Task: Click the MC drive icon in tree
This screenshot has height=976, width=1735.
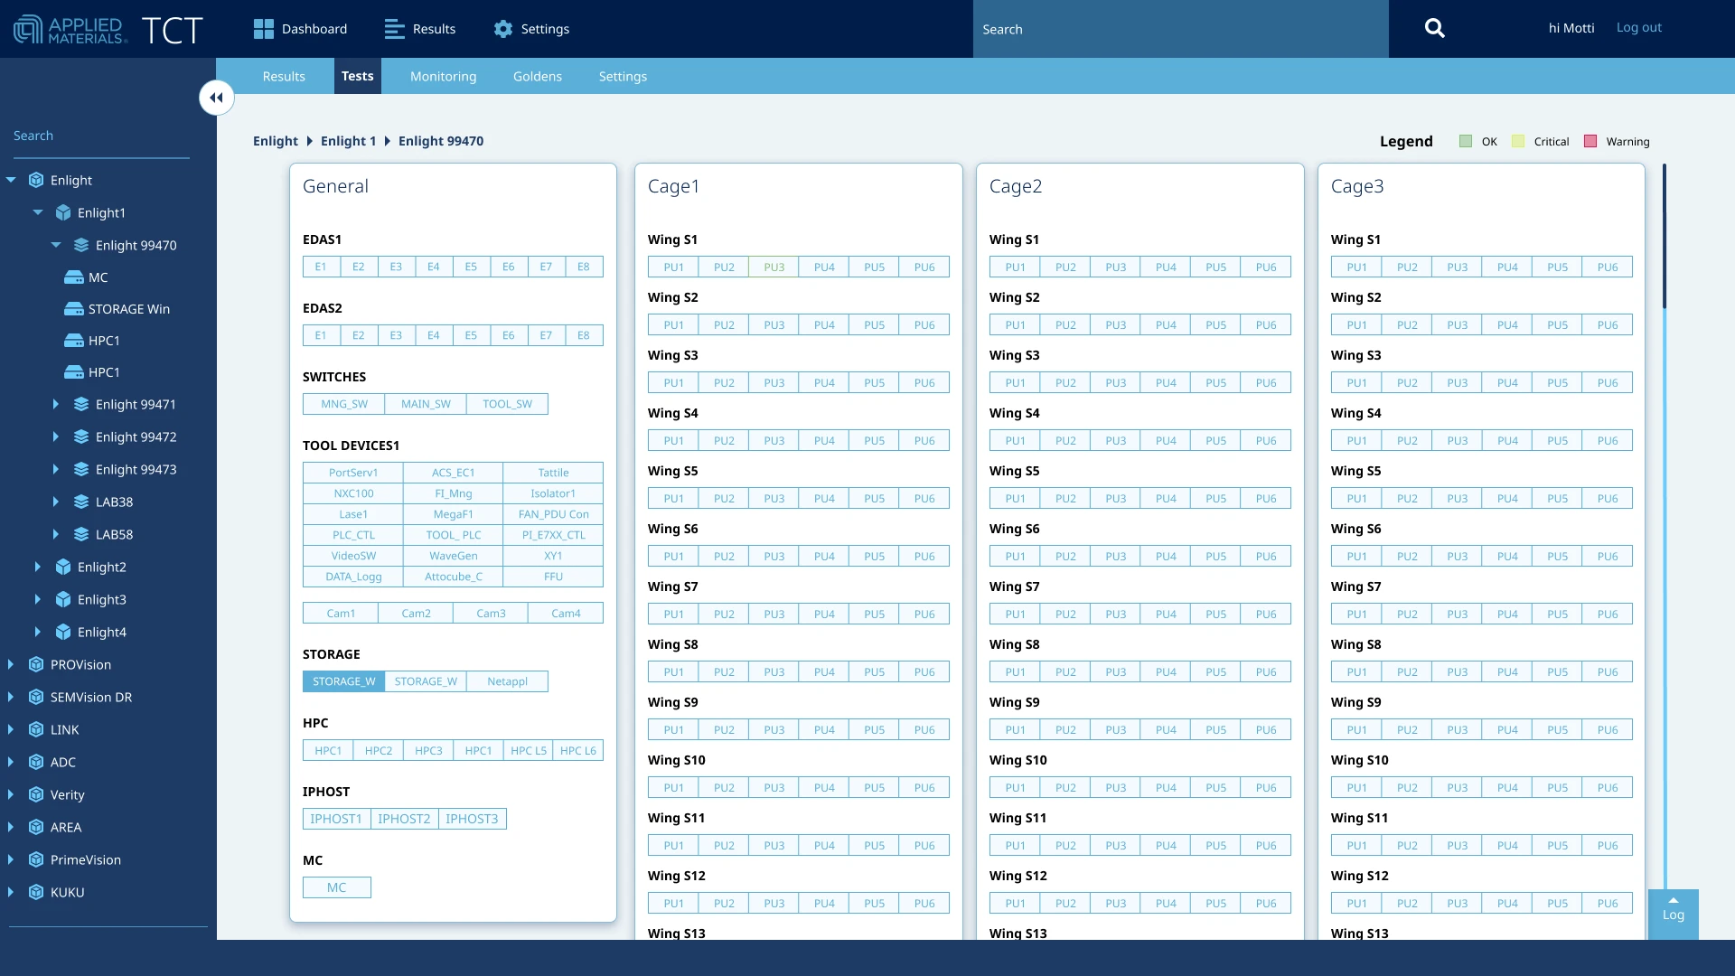Action: (x=74, y=277)
